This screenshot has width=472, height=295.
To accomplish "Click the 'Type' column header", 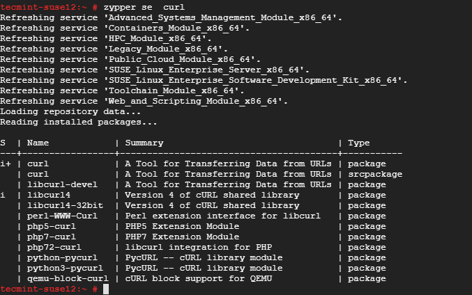I will [x=358, y=143].
